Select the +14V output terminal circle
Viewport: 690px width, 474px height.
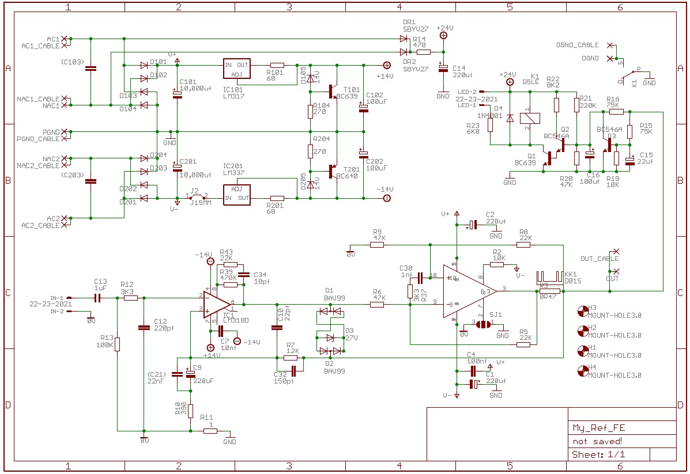387,66
